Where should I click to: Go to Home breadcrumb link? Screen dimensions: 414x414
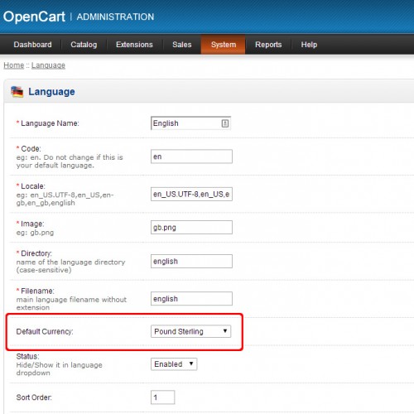[x=14, y=65]
